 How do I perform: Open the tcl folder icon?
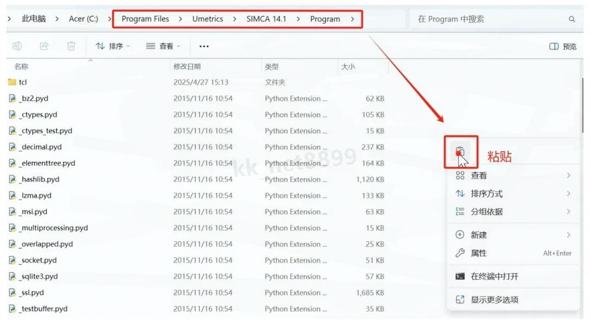click(12, 82)
